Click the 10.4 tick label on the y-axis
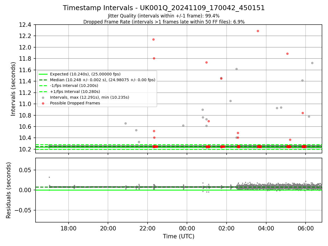The width and height of the screenshot is (328, 246). click(x=26, y=138)
